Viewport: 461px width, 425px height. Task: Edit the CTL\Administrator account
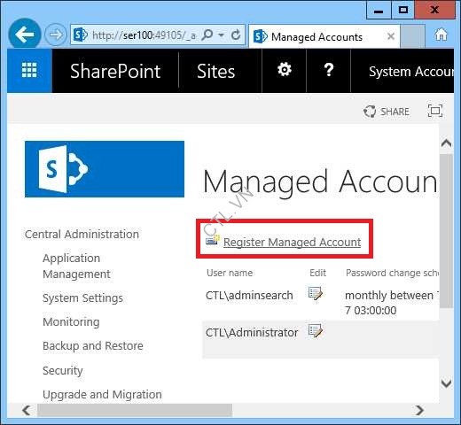click(x=316, y=330)
